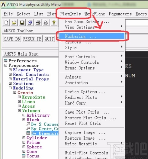This screenshot has width=148, height=159.
Task: Click the RESUM_DB toolbar button
Action: (x=32, y=39)
